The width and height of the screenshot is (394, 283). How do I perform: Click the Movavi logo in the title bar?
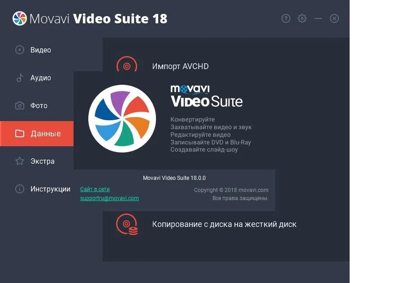coord(20,18)
